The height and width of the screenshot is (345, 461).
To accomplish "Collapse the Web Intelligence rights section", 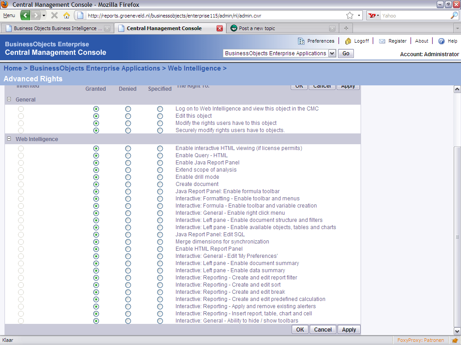I will coord(9,139).
